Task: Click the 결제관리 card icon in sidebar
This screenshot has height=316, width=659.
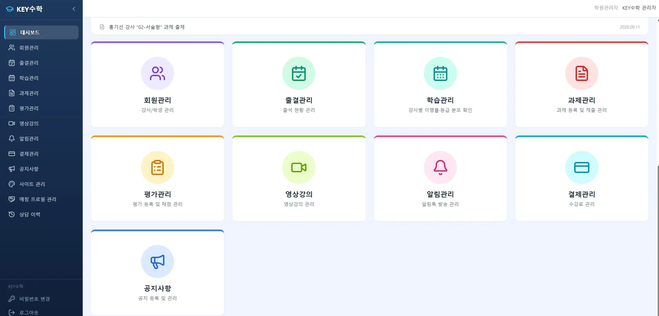Action: point(12,154)
